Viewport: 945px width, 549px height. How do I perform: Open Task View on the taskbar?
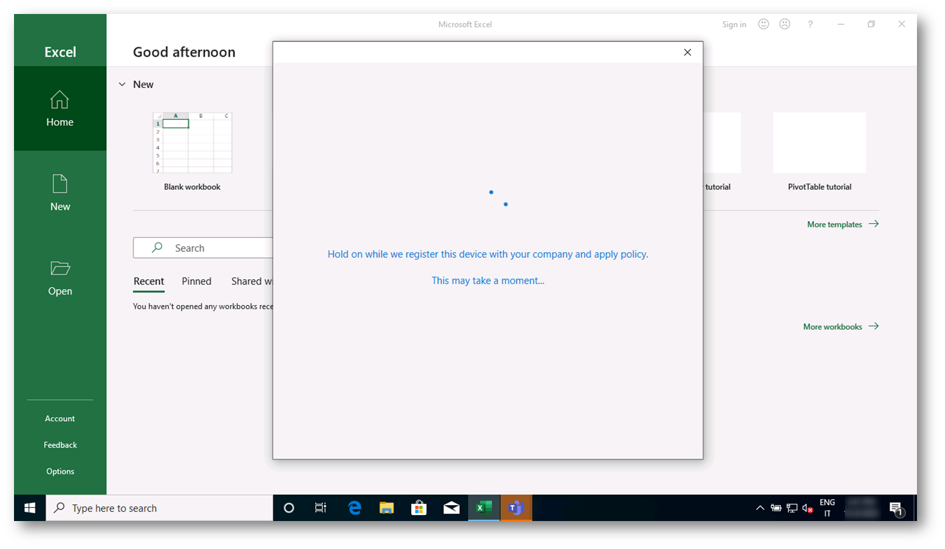(320, 508)
